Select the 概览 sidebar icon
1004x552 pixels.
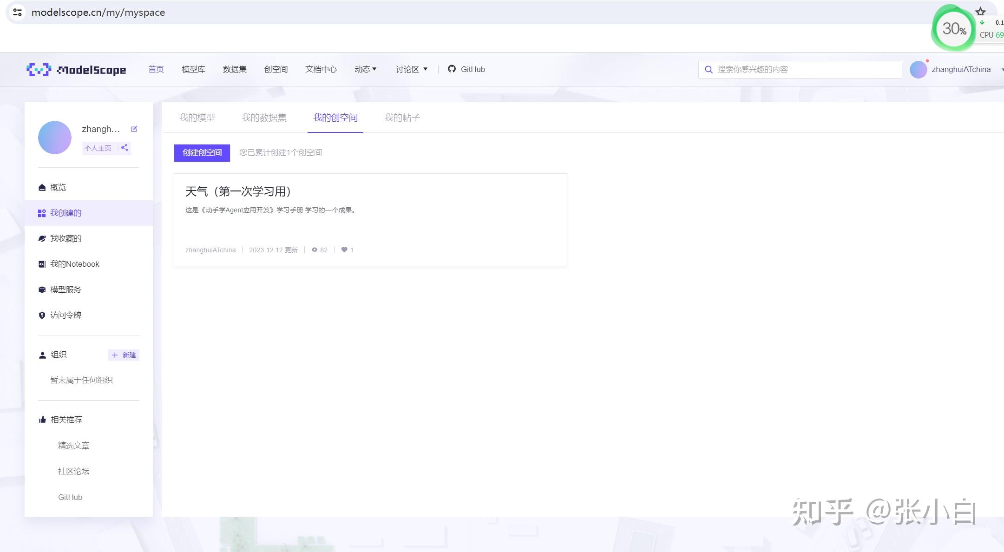click(x=42, y=187)
